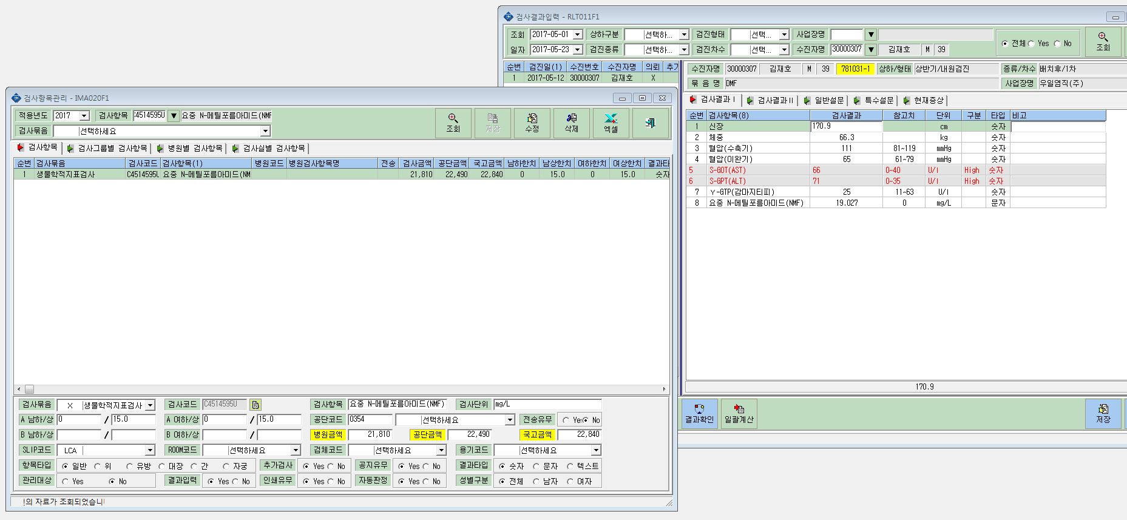This screenshot has width=1127, height=520.
Task: Click the 조회 search icon in 검사항목관리
Action: pyautogui.click(x=453, y=123)
